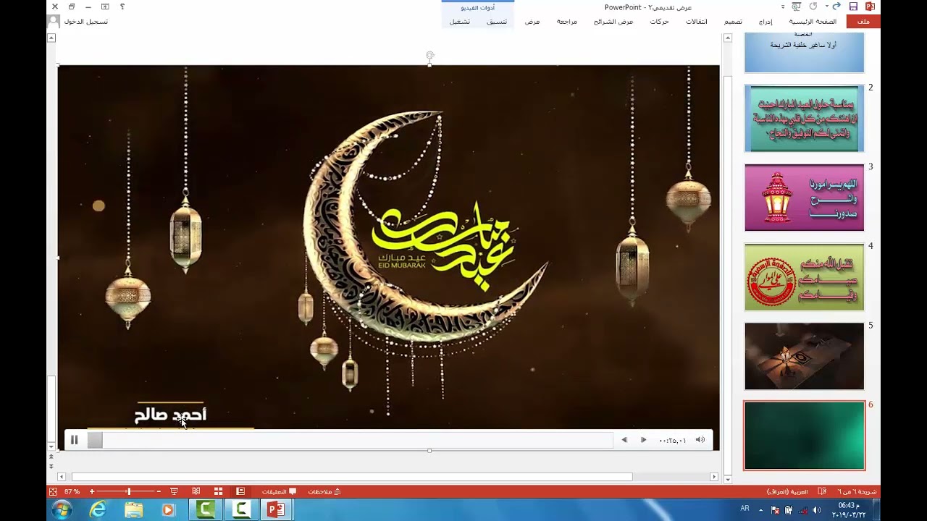Select slide 2 thumbnail with teal greeting
This screenshot has height=521, width=927.
pos(804,119)
